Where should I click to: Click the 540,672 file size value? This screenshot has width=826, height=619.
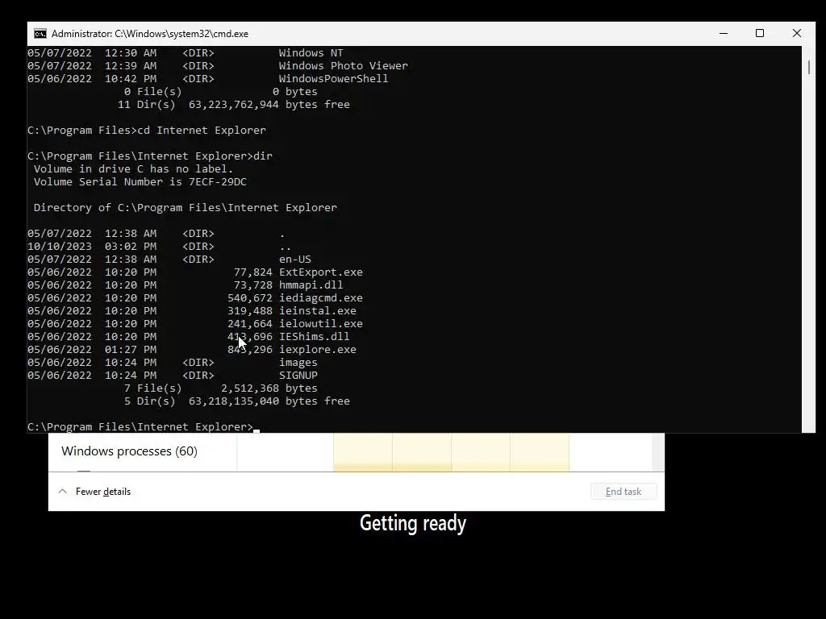tap(250, 298)
